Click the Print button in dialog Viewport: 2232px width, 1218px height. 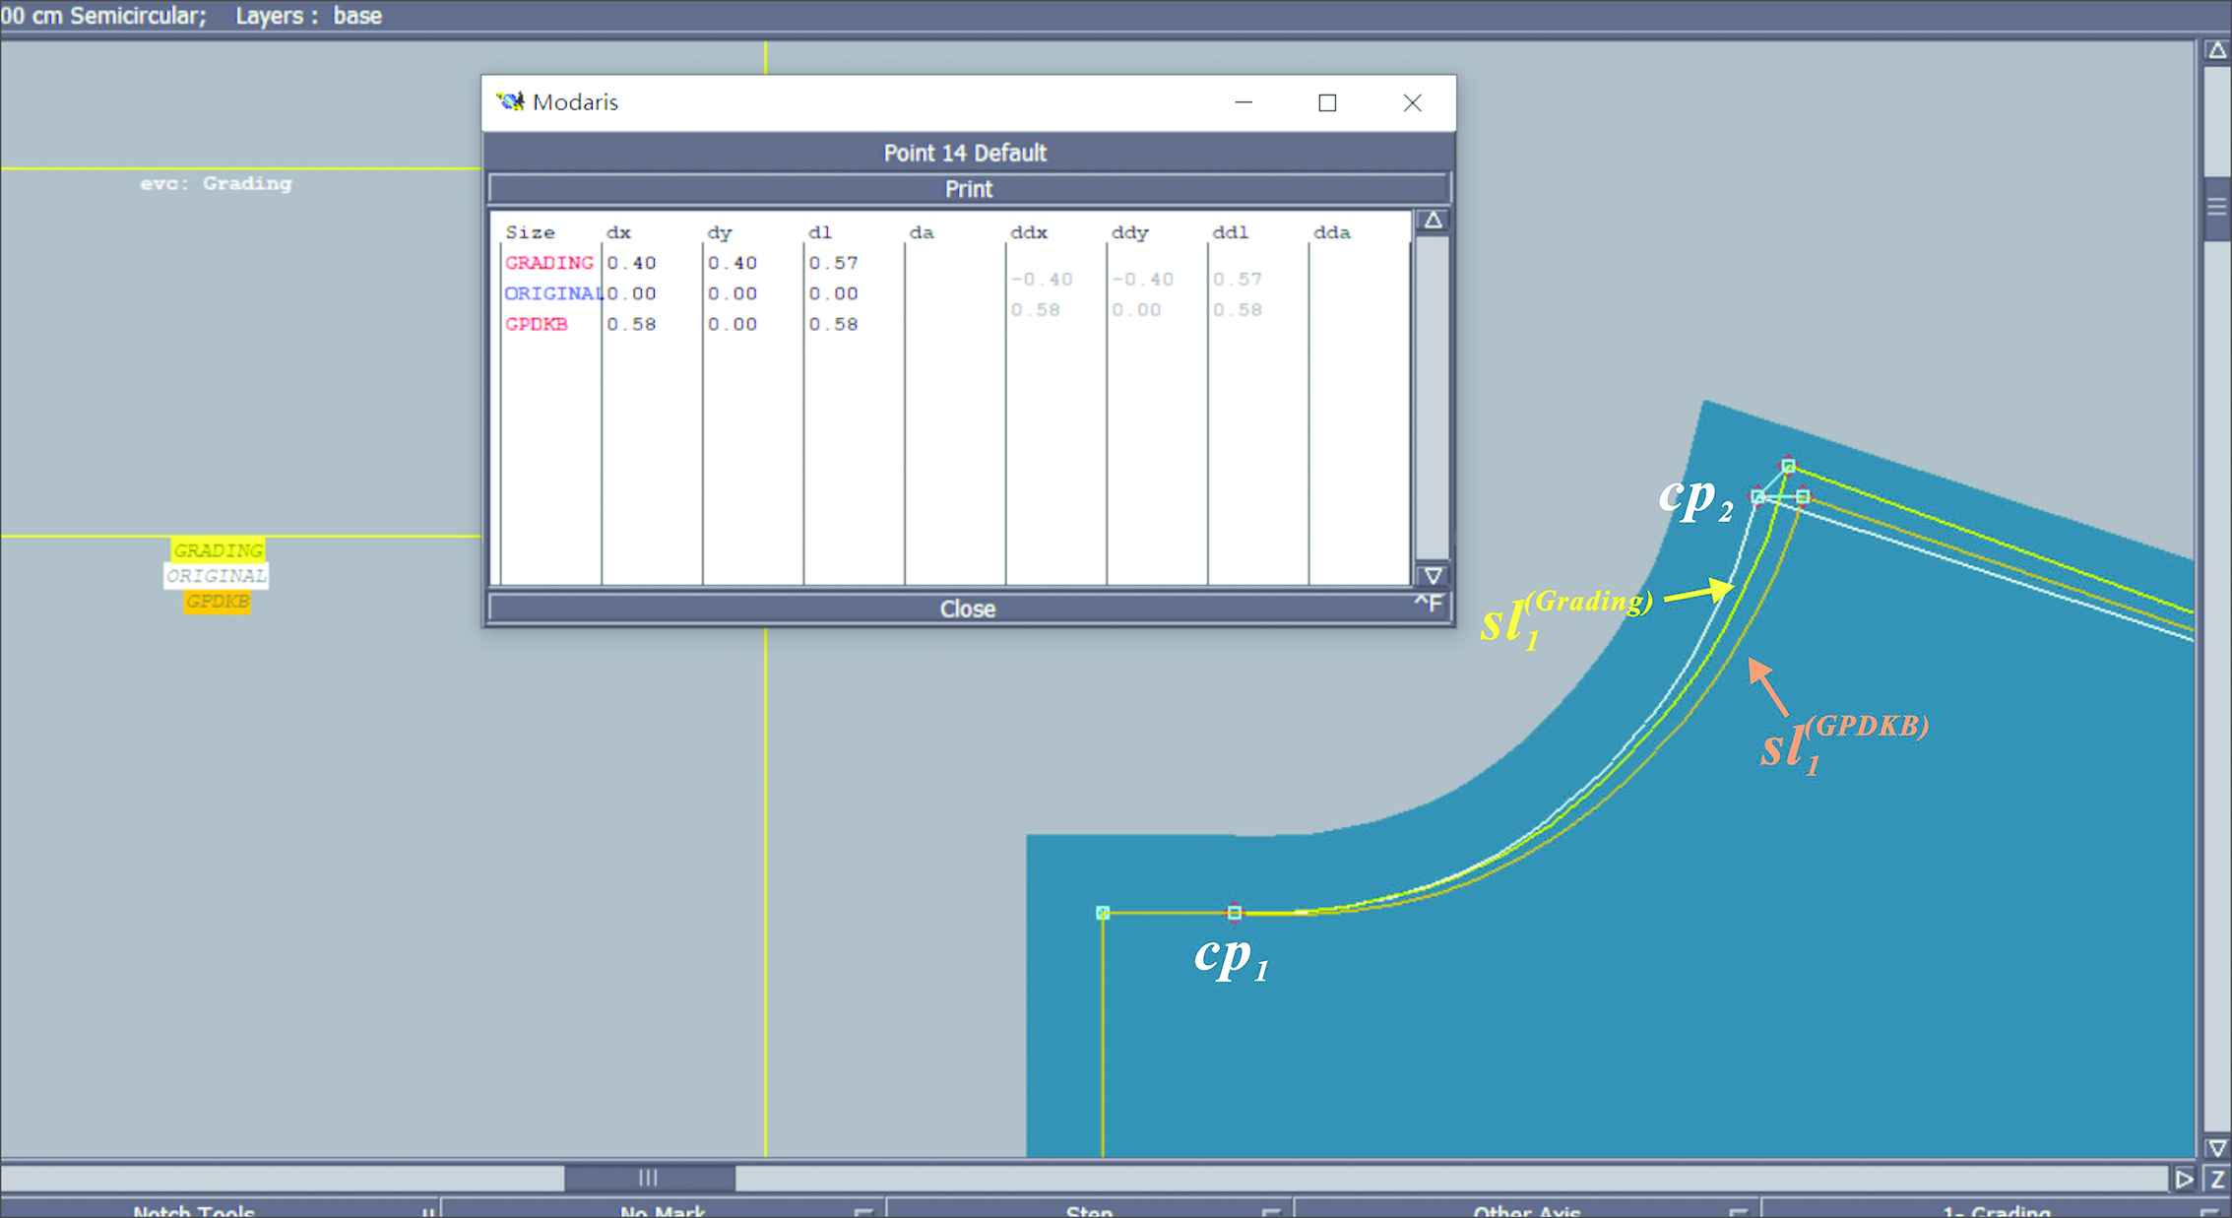968,189
